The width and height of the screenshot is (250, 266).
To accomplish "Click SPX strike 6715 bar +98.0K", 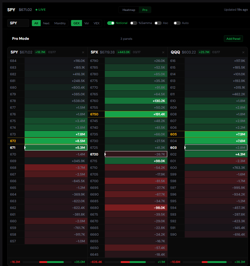I will click(x=136, y=161).
